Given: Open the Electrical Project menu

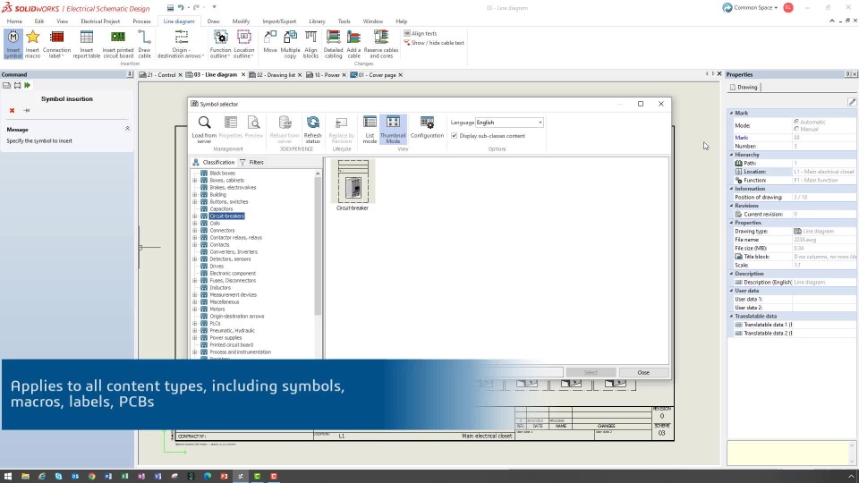Looking at the screenshot, I should click(100, 21).
